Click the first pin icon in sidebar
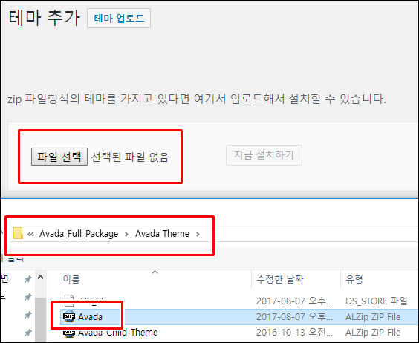419x343 pixels. pyautogui.click(x=28, y=279)
